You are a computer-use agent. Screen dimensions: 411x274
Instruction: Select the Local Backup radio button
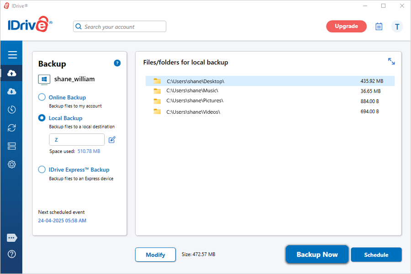42,118
